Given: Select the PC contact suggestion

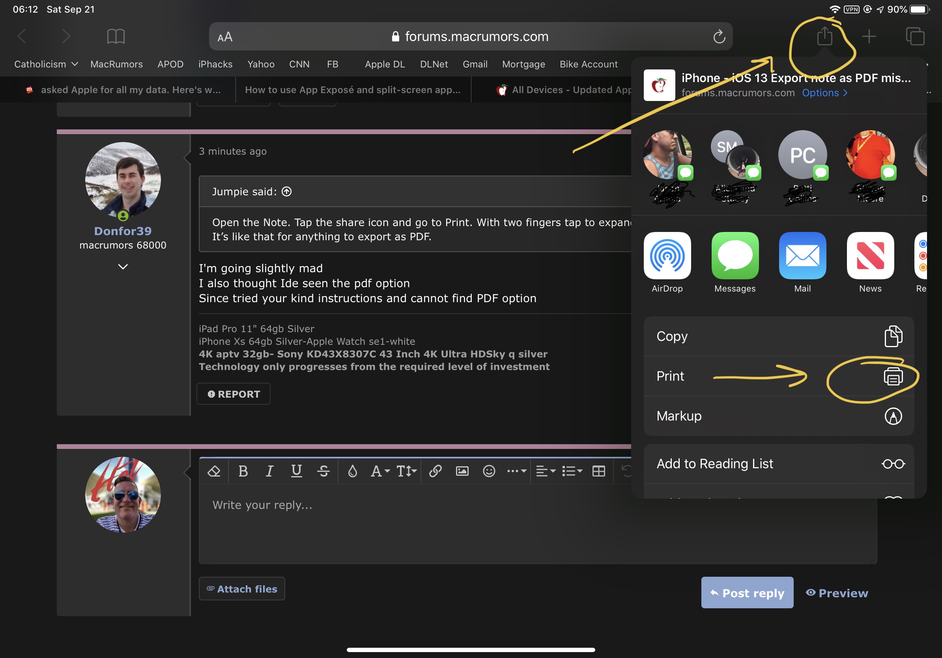Looking at the screenshot, I should pyautogui.click(x=802, y=155).
